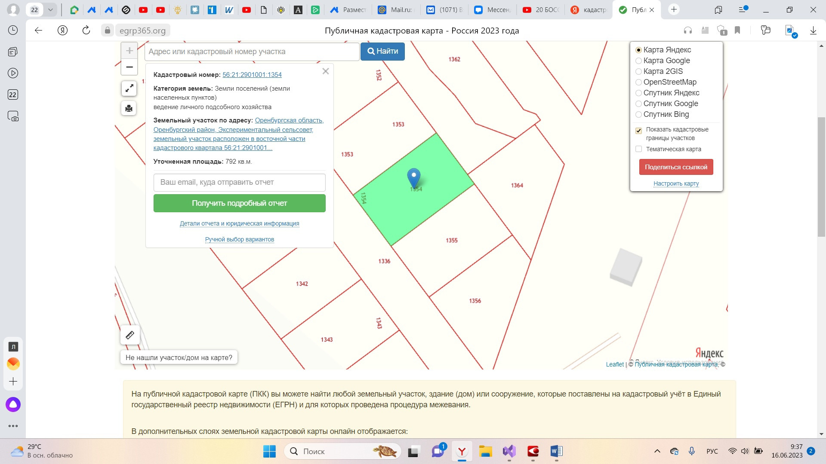Click the print map icon
The height and width of the screenshot is (464, 826).
(x=129, y=108)
